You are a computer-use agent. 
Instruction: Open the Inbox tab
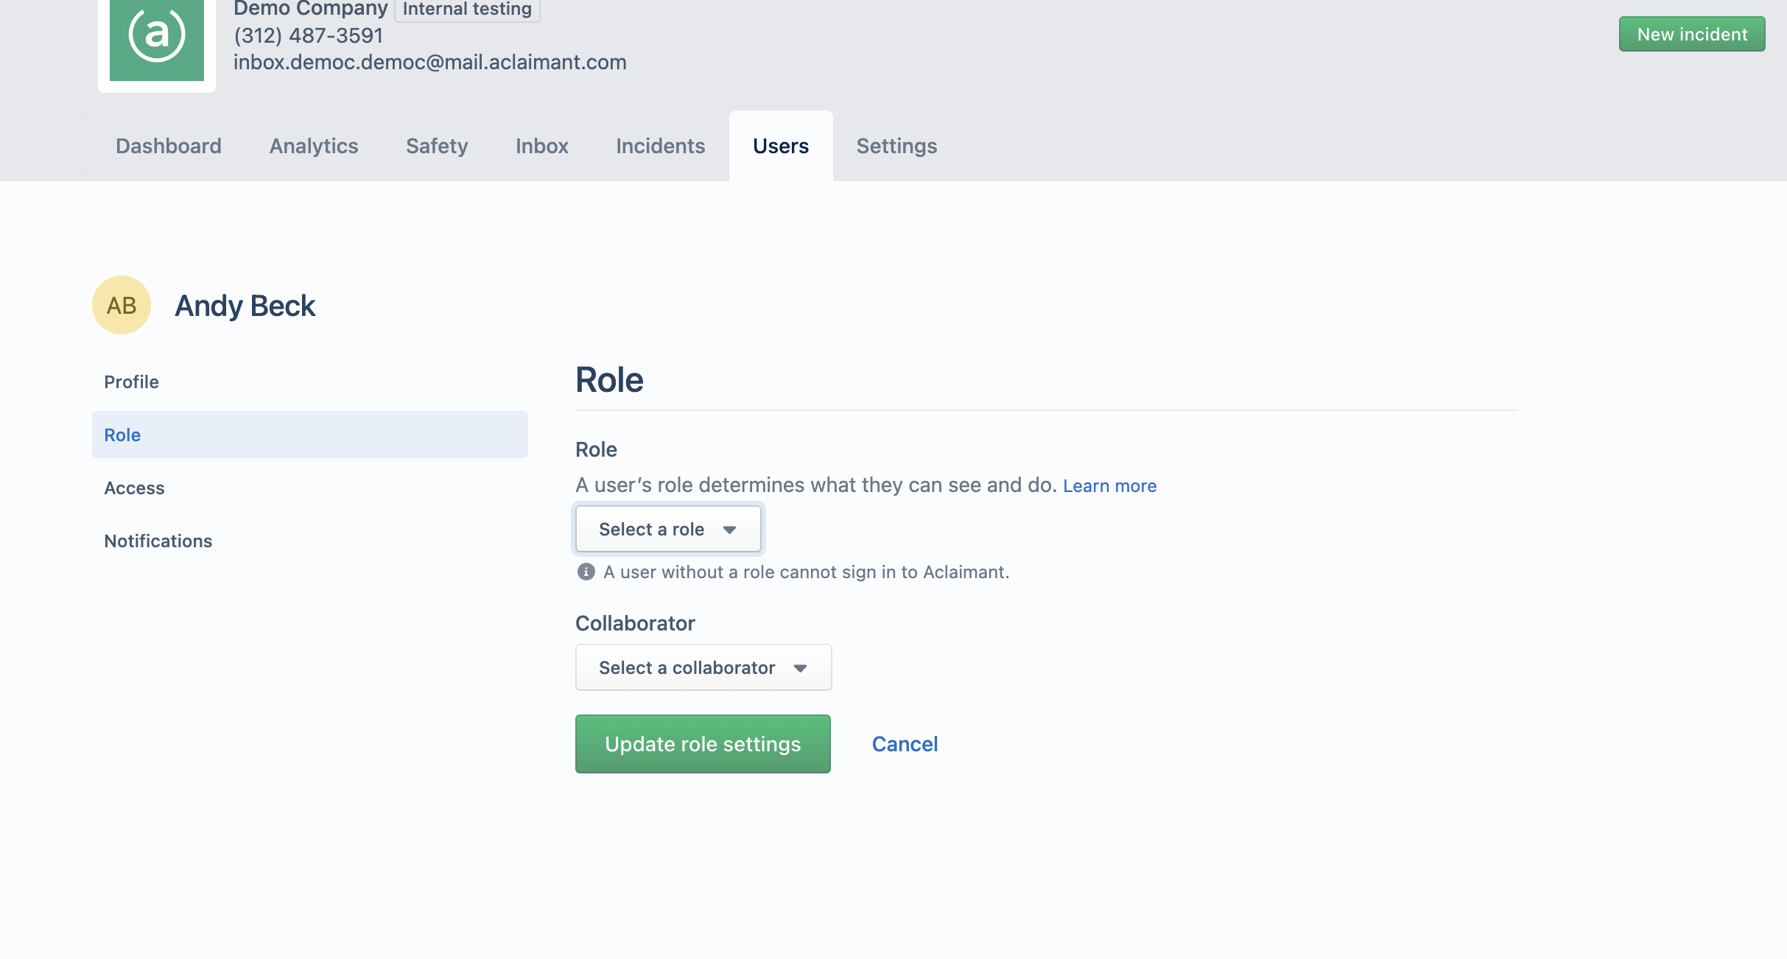[x=542, y=146]
